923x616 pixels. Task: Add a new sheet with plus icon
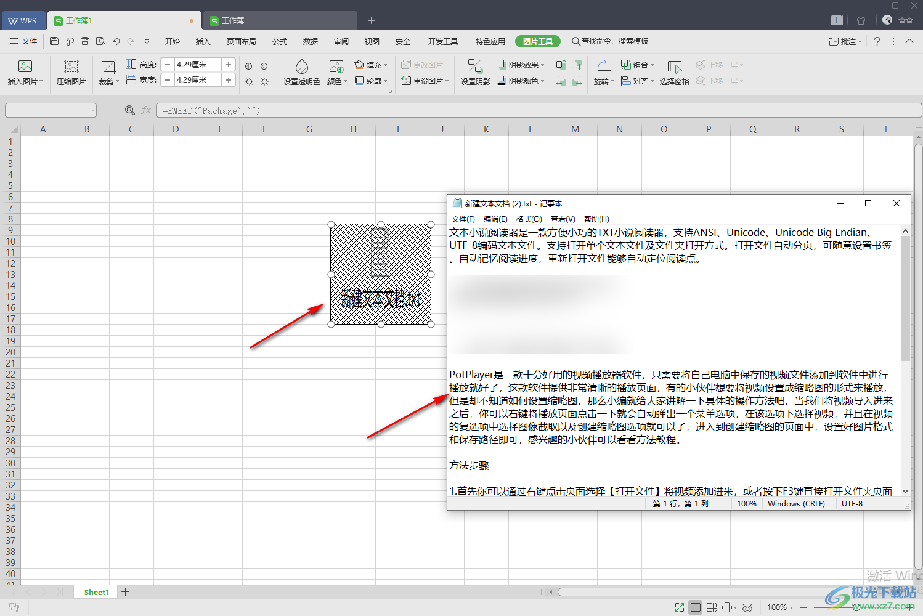pos(126,592)
